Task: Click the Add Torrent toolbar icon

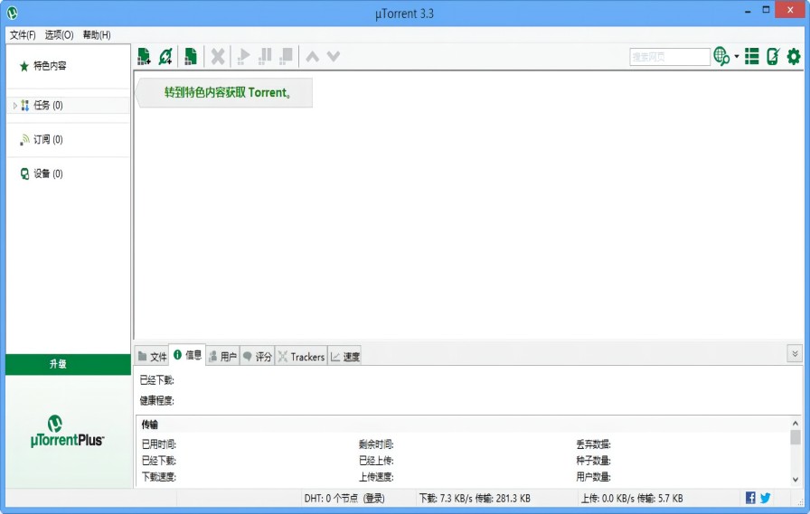Action: point(144,56)
